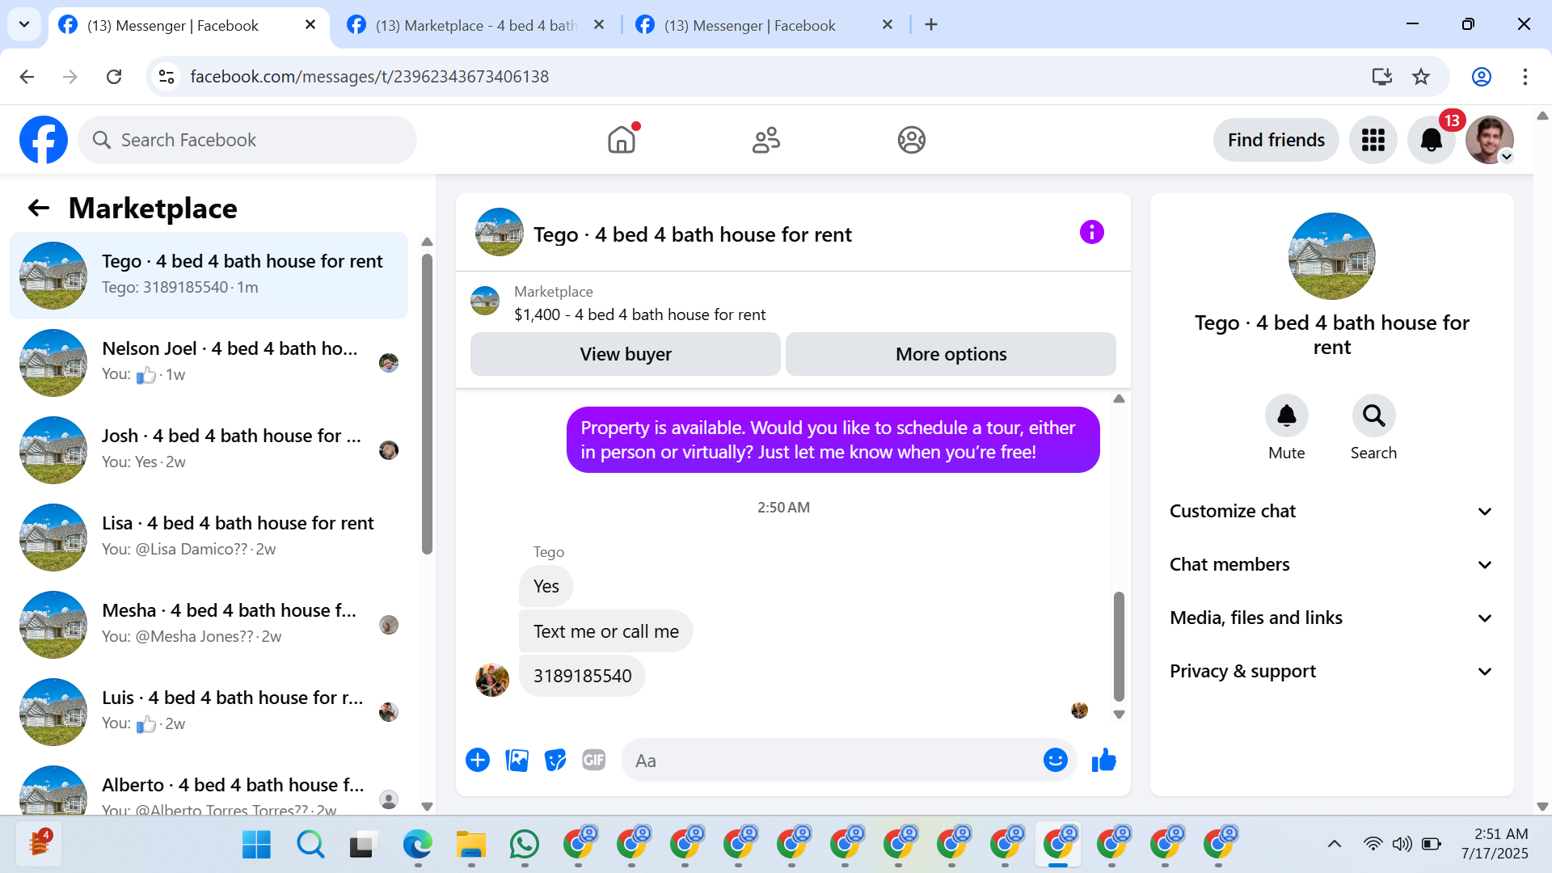Open the Friends icon in top navigation
Viewport: 1552px width, 873px height.
point(766,140)
